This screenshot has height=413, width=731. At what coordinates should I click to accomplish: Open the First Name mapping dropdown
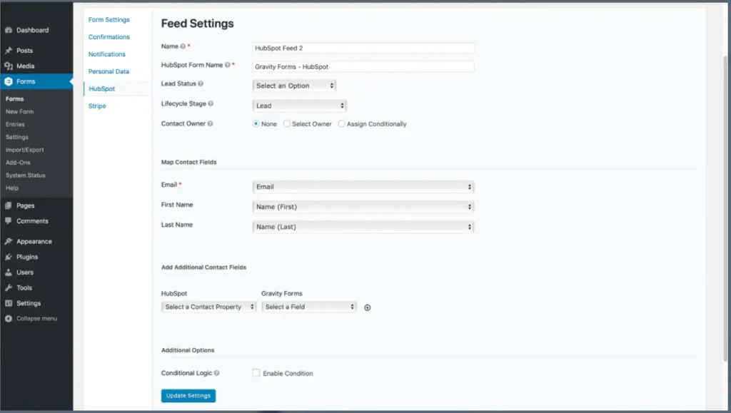pyautogui.click(x=363, y=207)
